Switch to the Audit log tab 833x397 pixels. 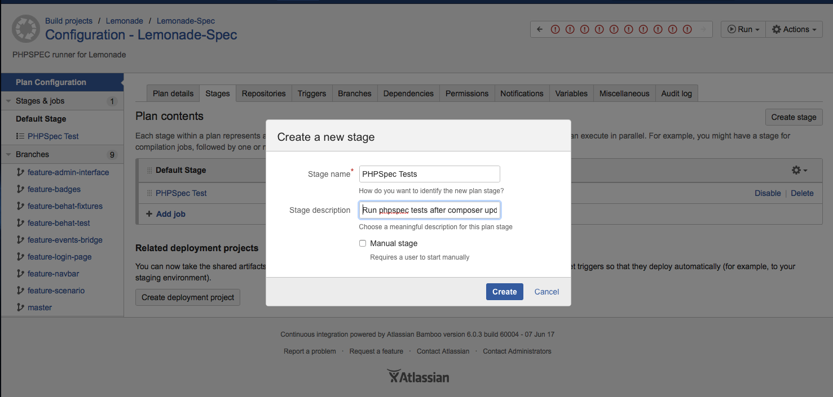pos(677,93)
